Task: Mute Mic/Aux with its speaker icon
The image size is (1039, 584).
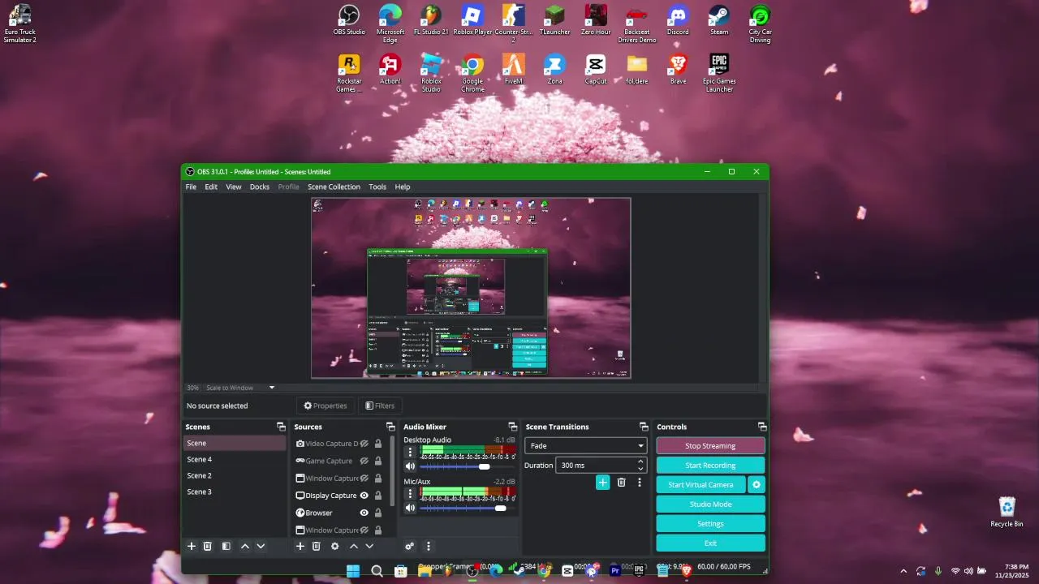Action: pyautogui.click(x=410, y=508)
